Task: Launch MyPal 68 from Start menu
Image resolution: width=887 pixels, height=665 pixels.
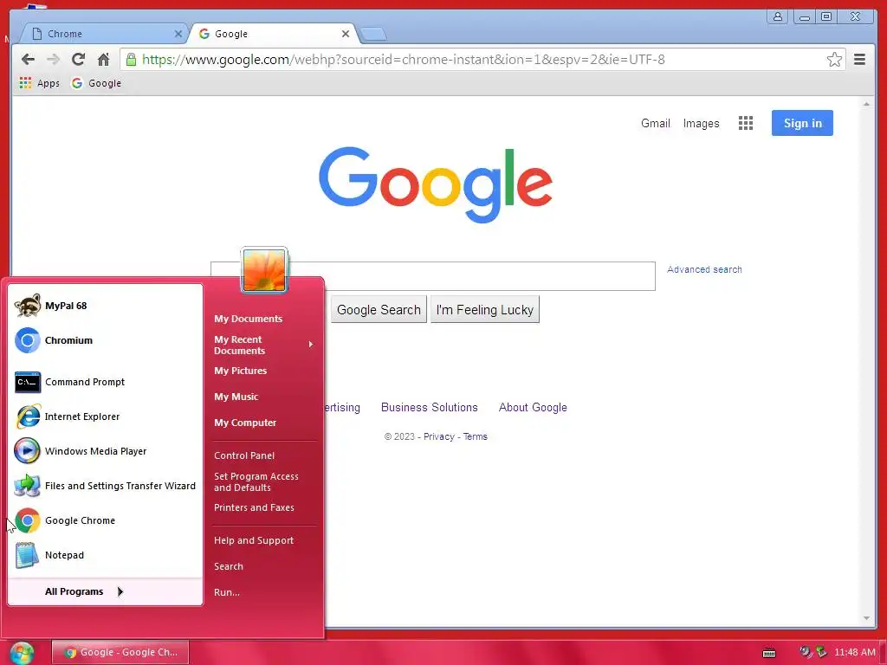Action: [105, 306]
